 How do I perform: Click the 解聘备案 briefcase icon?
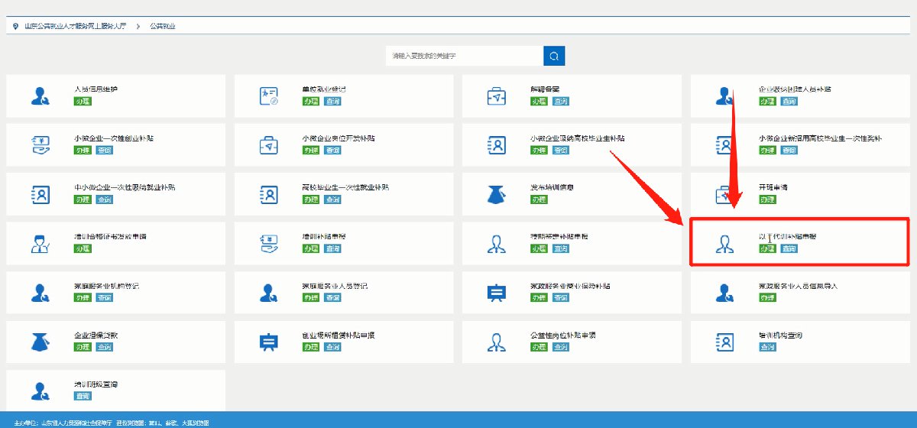pos(497,96)
